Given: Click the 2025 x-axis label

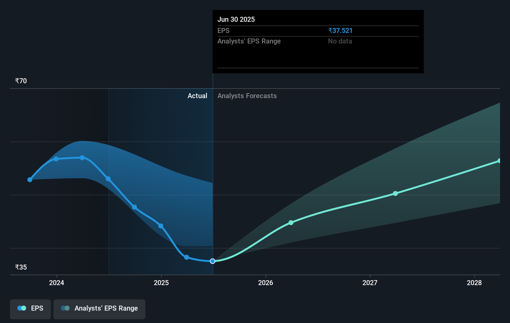Looking at the screenshot, I should point(161,283).
